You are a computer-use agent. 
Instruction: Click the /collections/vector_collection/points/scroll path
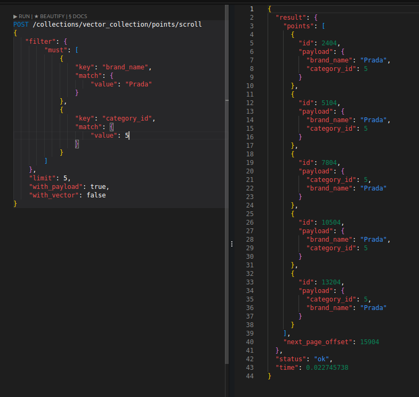(x=117, y=25)
